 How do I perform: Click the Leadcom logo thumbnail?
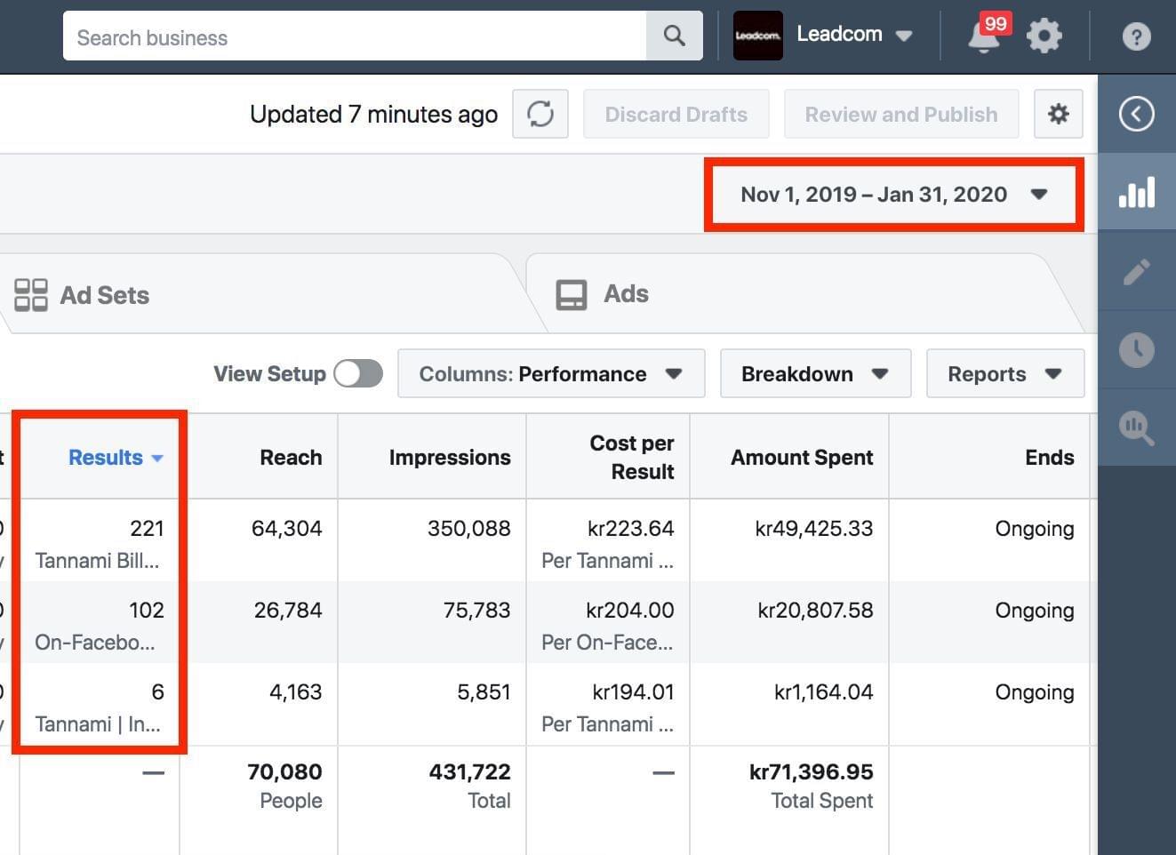[757, 36]
